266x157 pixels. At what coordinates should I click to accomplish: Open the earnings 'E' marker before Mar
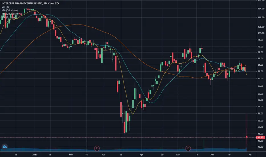click(97, 148)
